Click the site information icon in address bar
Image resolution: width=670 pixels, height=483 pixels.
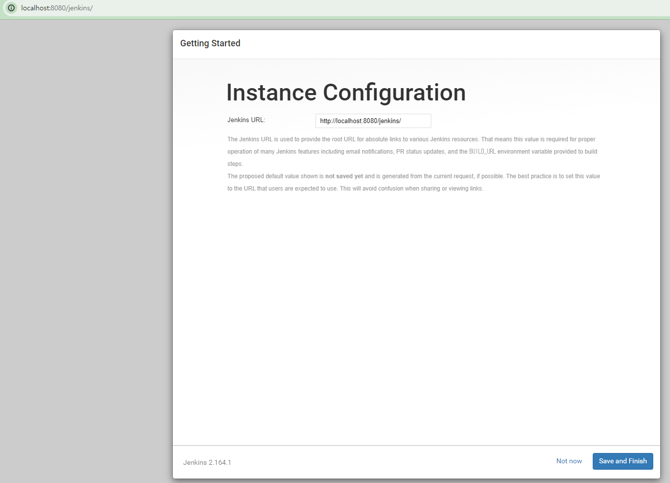(x=11, y=8)
